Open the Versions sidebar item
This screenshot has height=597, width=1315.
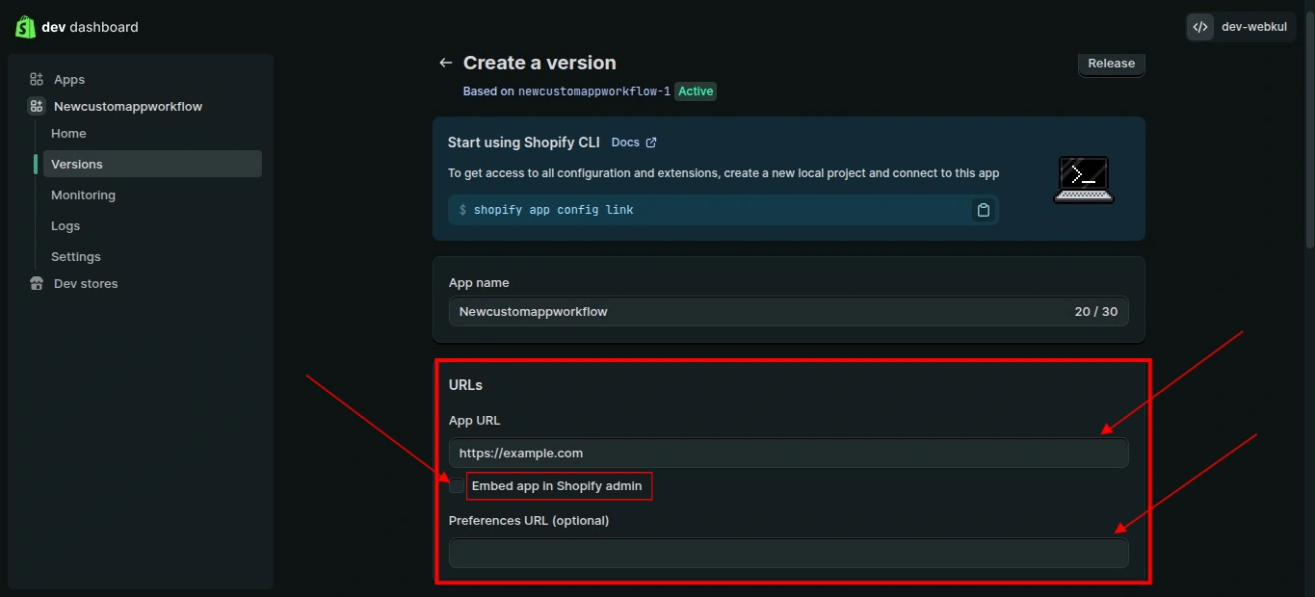coord(152,164)
